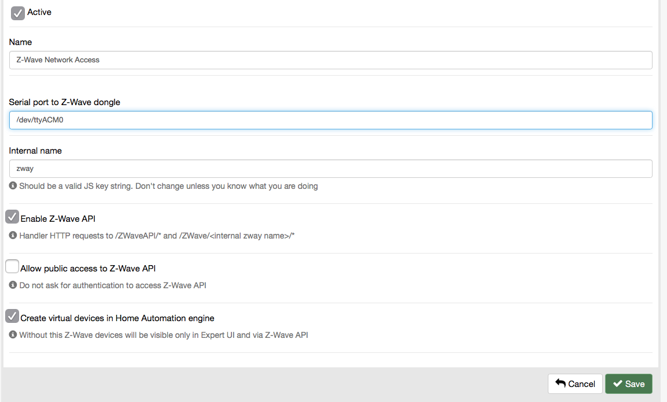Save the Z-Wave settings
667x402 pixels.
629,384
